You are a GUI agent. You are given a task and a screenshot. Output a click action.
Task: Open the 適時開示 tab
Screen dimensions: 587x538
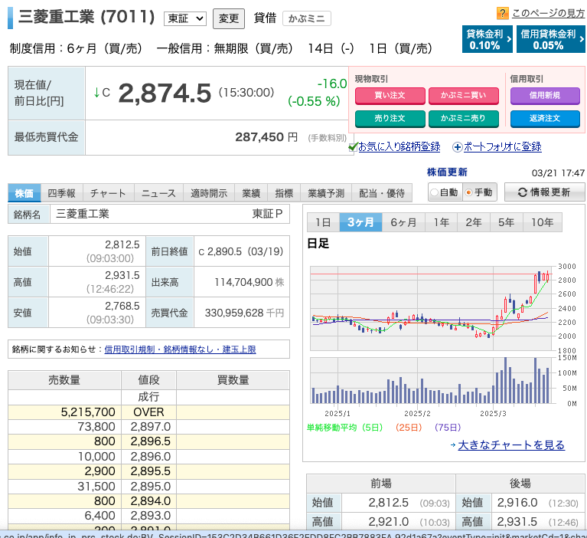pyautogui.click(x=209, y=193)
